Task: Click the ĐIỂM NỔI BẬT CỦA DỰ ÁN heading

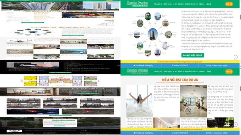Action: pyautogui.click(x=180, y=80)
